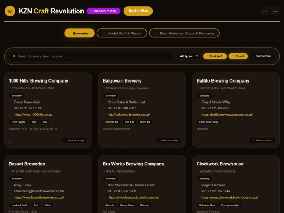Click the CRAFT badge icon top right
Image resolution: width=284 pixels, height=213 pixels.
[275, 11]
